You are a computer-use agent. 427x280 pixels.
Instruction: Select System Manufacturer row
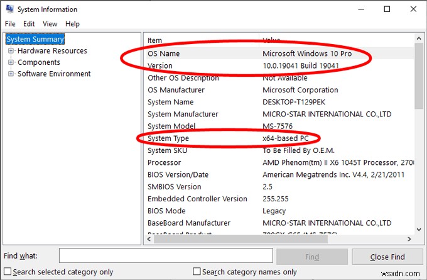pos(280,114)
